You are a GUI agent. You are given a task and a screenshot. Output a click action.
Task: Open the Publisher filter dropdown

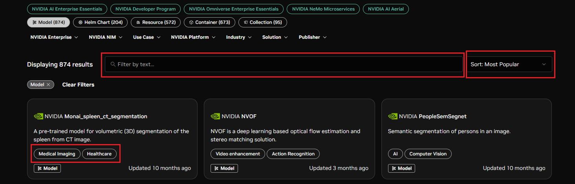pos(313,37)
